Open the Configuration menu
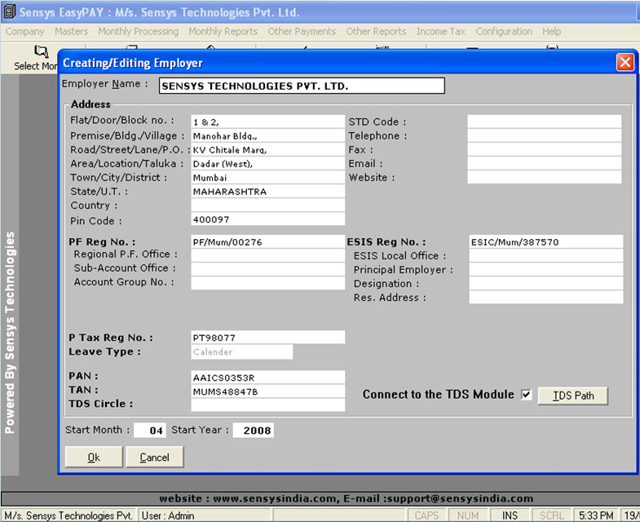Screen dimensions: 640x522 coord(504,32)
